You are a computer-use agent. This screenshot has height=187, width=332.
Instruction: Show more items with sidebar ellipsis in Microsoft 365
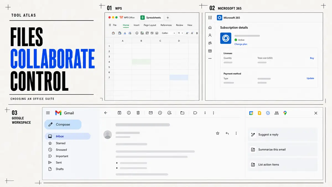pos(210,58)
